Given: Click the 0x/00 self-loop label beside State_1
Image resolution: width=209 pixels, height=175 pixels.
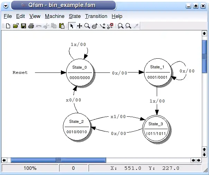Looking at the screenshot, I should [187, 71].
